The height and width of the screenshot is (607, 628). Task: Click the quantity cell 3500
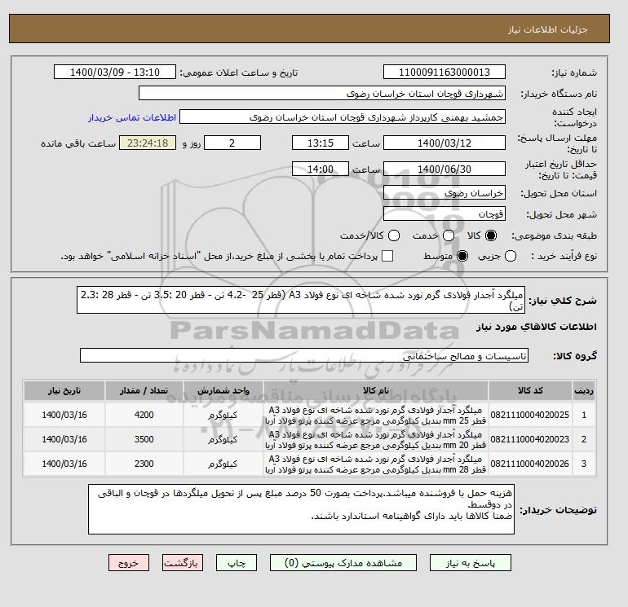coord(144,439)
